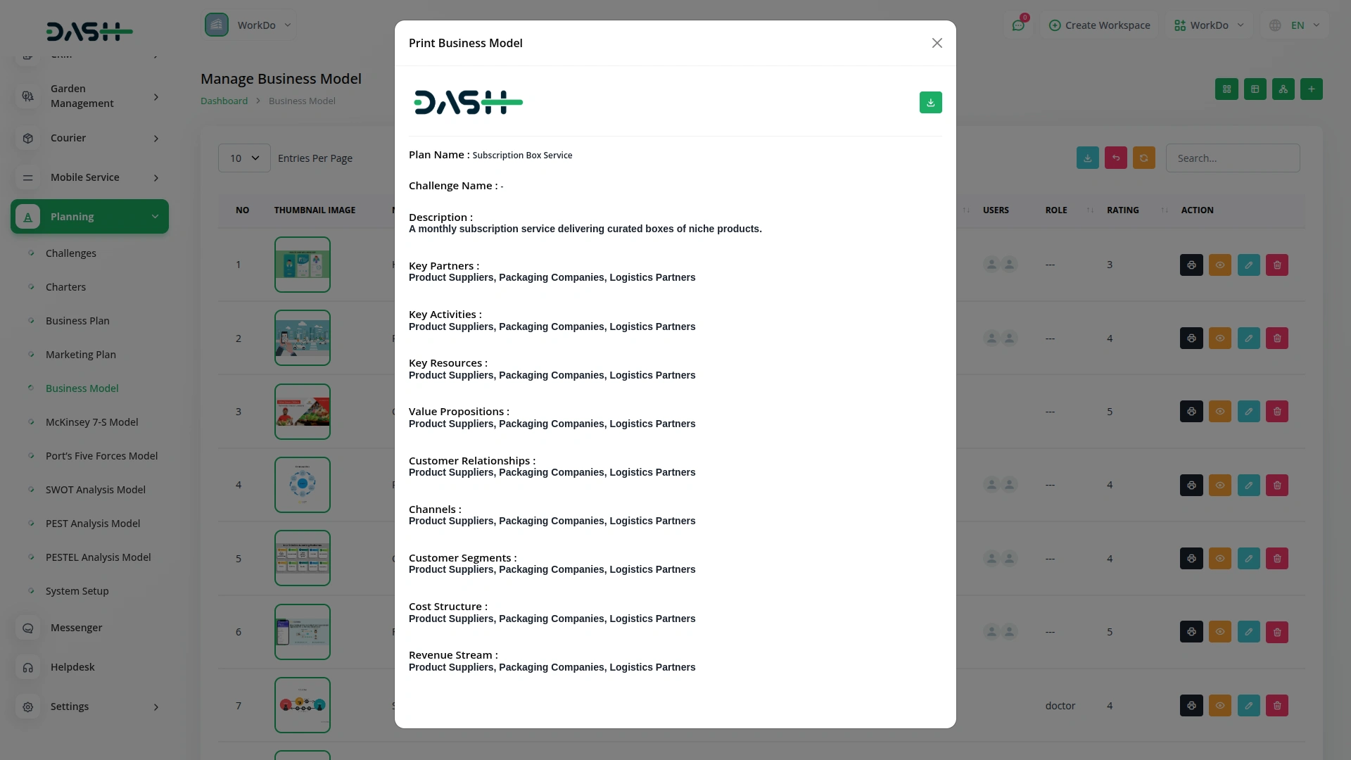Click the red reset icon
1351x760 pixels.
click(x=1115, y=158)
